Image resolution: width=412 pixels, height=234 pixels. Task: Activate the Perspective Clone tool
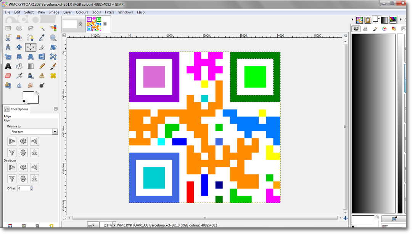8,85
